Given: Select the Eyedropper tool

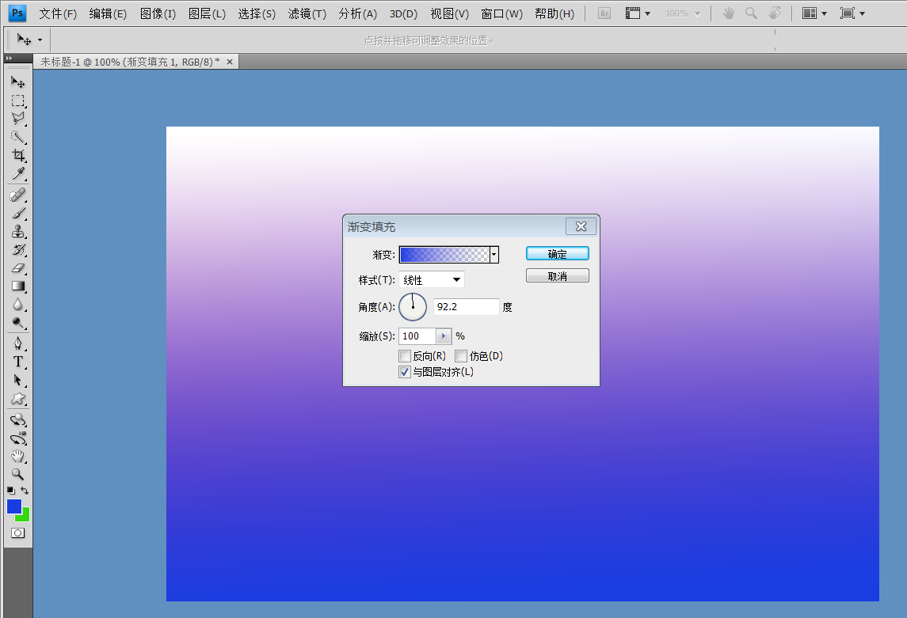Looking at the screenshot, I should pos(17,174).
